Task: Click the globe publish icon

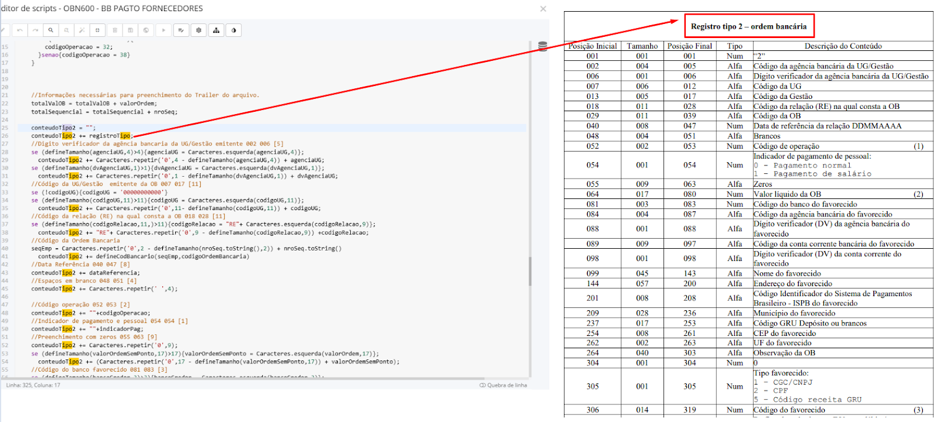Action: pos(146,30)
